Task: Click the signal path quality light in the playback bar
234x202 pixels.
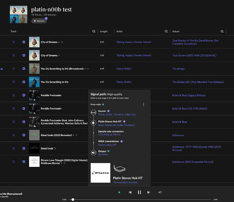Action: pyautogui.click(x=119, y=192)
